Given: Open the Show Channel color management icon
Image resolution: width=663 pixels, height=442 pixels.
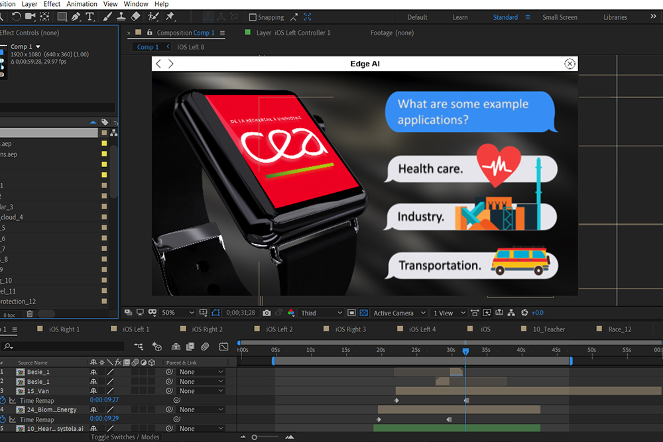Looking at the screenshot, I should click(291, 313).
